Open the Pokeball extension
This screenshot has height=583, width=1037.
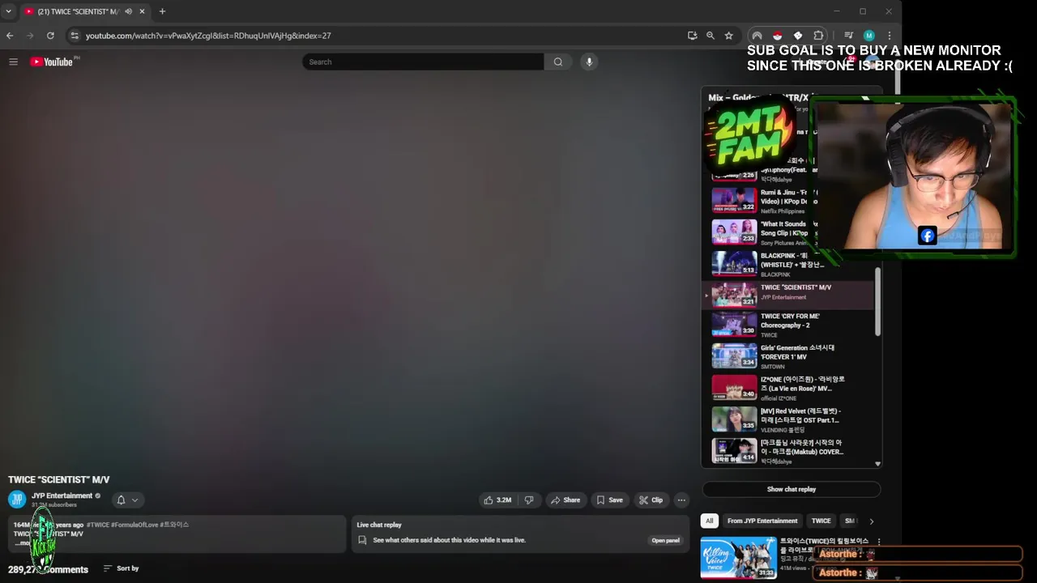[x=777, y=36]
